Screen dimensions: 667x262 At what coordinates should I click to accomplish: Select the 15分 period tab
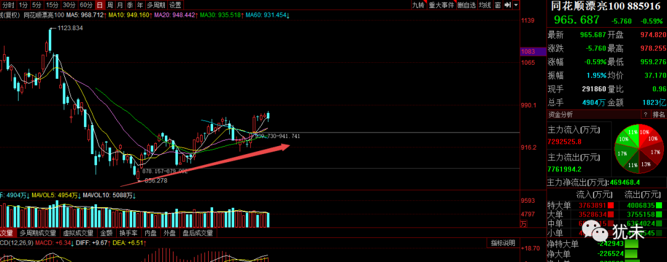[x=52, y=5]
